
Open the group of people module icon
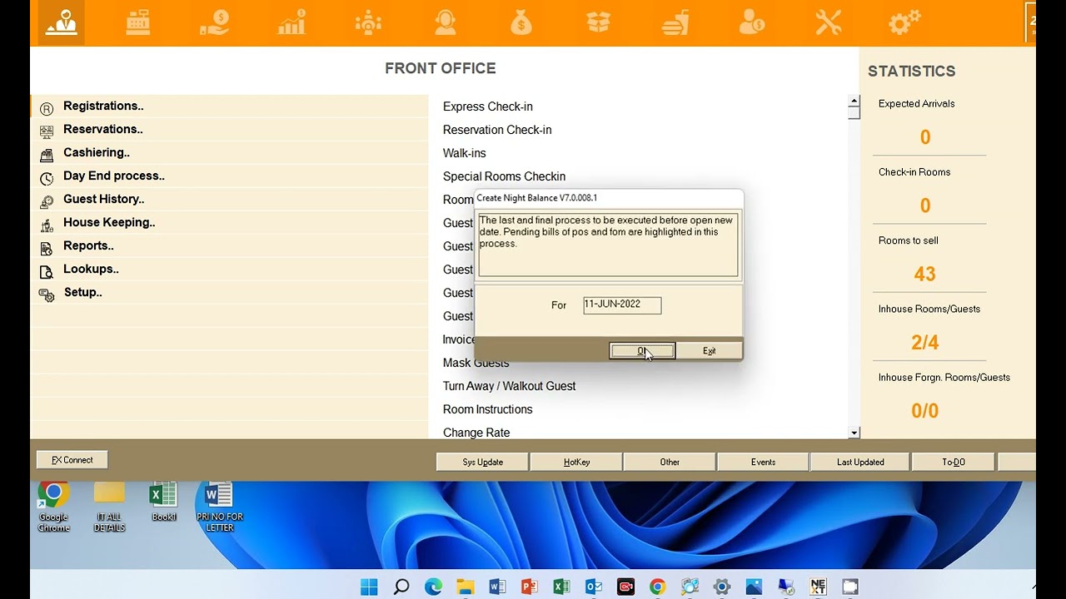coord(368,22)
